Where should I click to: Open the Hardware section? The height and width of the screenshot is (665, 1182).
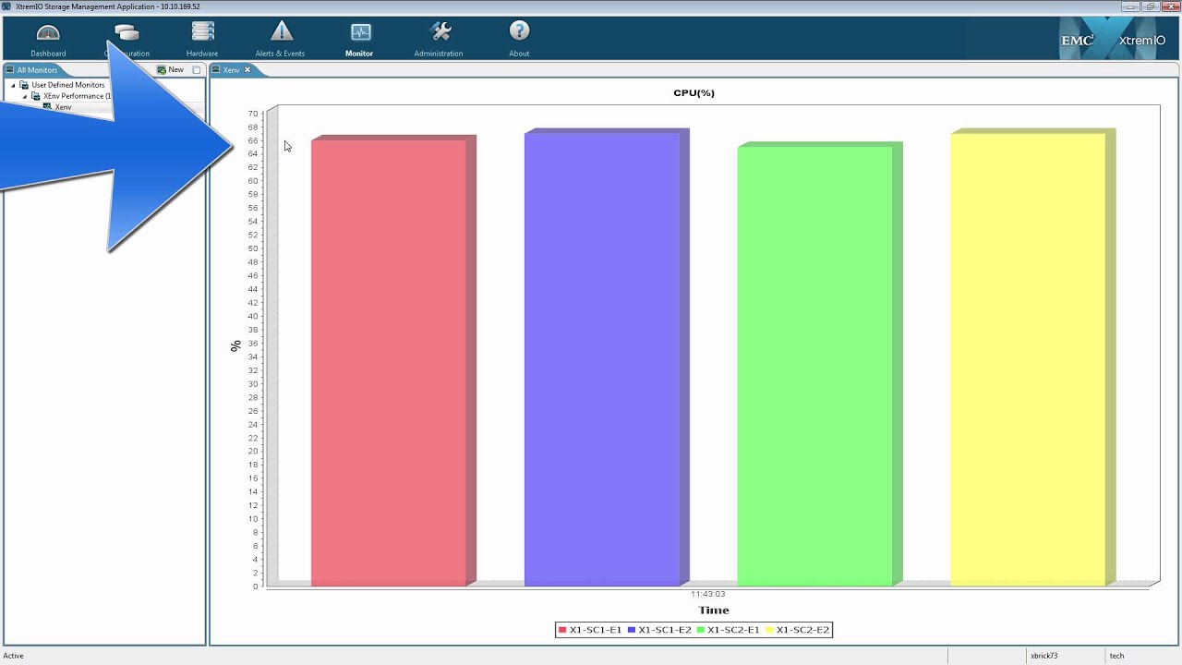click(x=202, y=41)
